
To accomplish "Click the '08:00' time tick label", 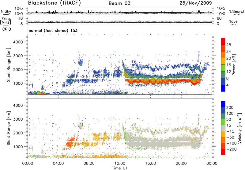I will 89,164.
